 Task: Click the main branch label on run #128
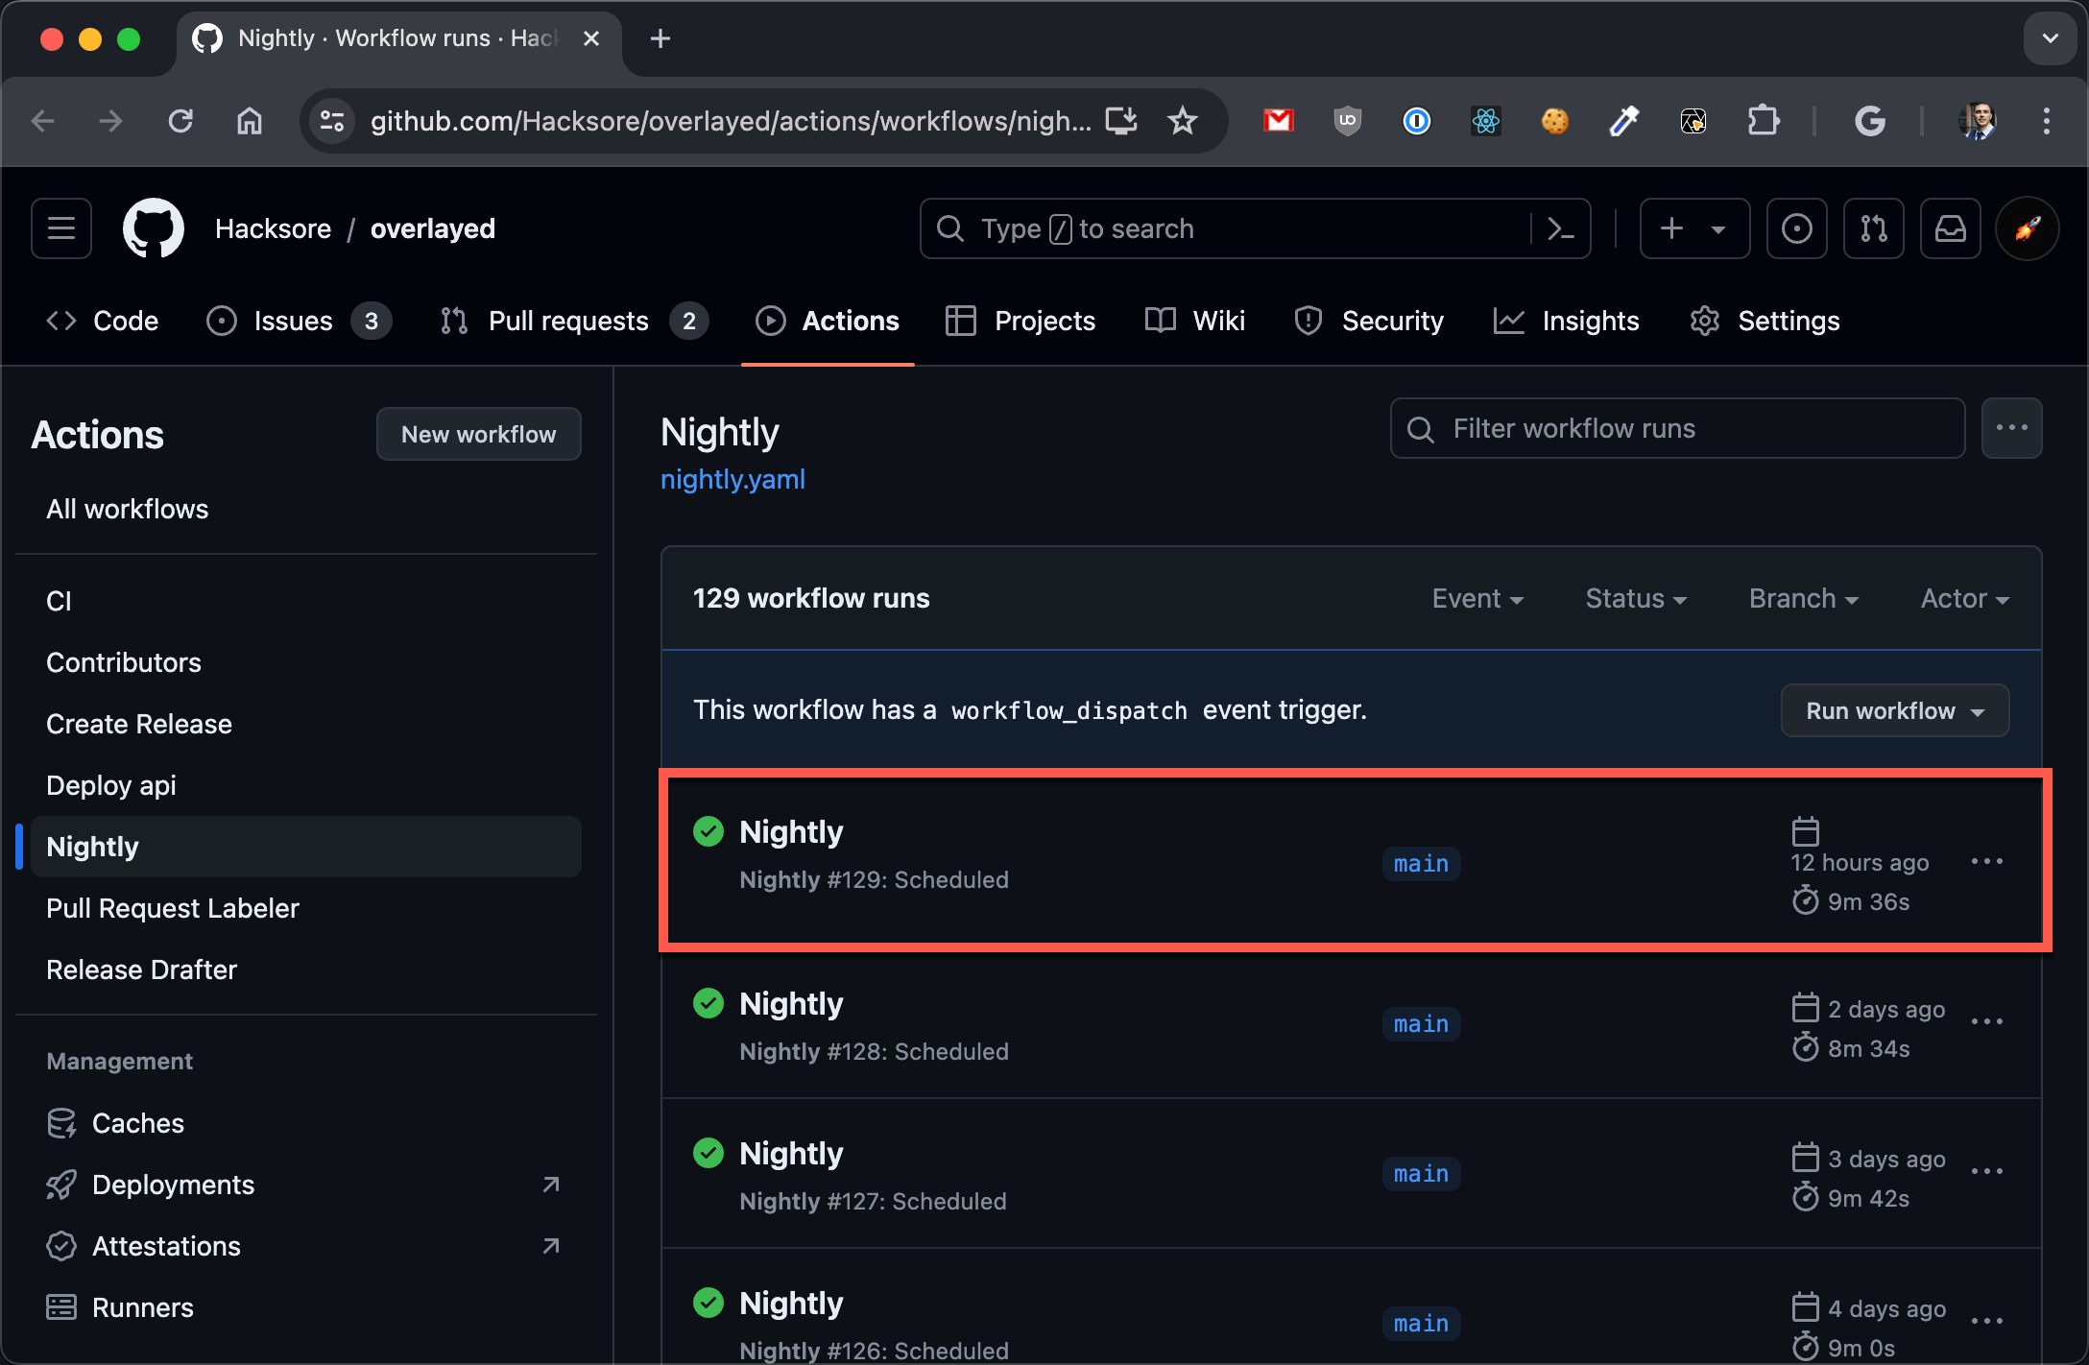tap(1421, 1024)
